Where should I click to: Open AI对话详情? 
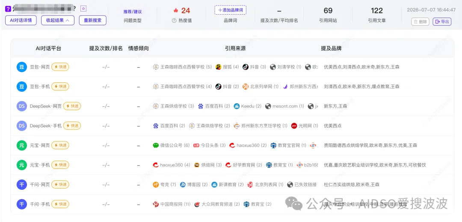(21, 21)
